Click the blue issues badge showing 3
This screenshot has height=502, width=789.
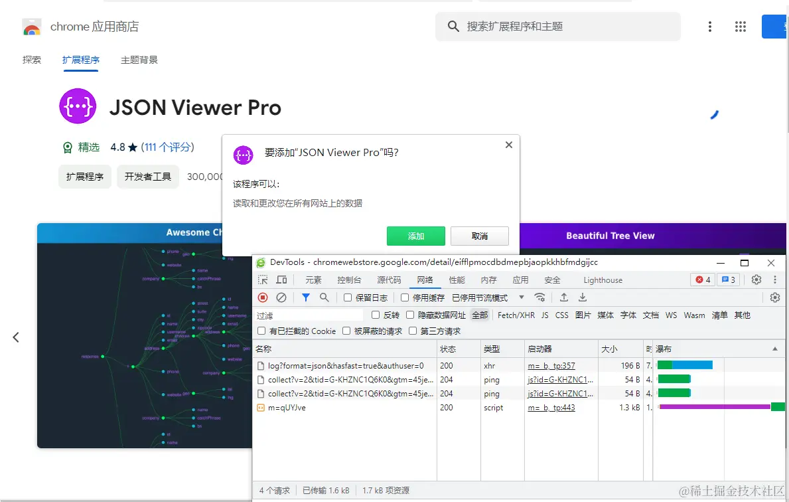click(728, 280)
